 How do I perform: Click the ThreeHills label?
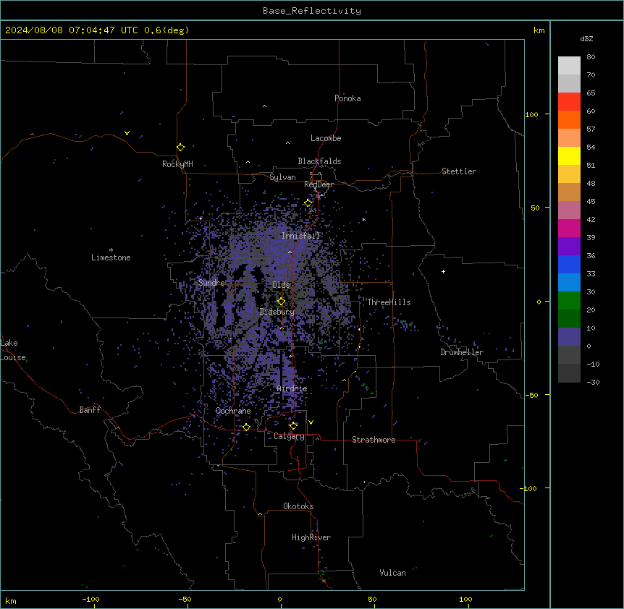(x=389, y=302)
